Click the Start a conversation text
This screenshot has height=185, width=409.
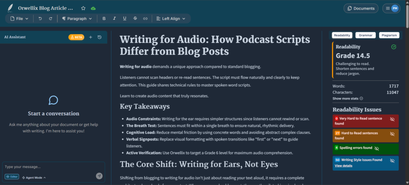[54, 113]
